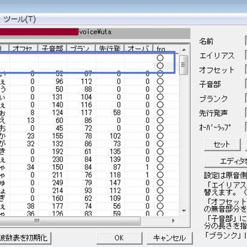Select the row with offset 8 and 先行発声 58

point(77,113)
